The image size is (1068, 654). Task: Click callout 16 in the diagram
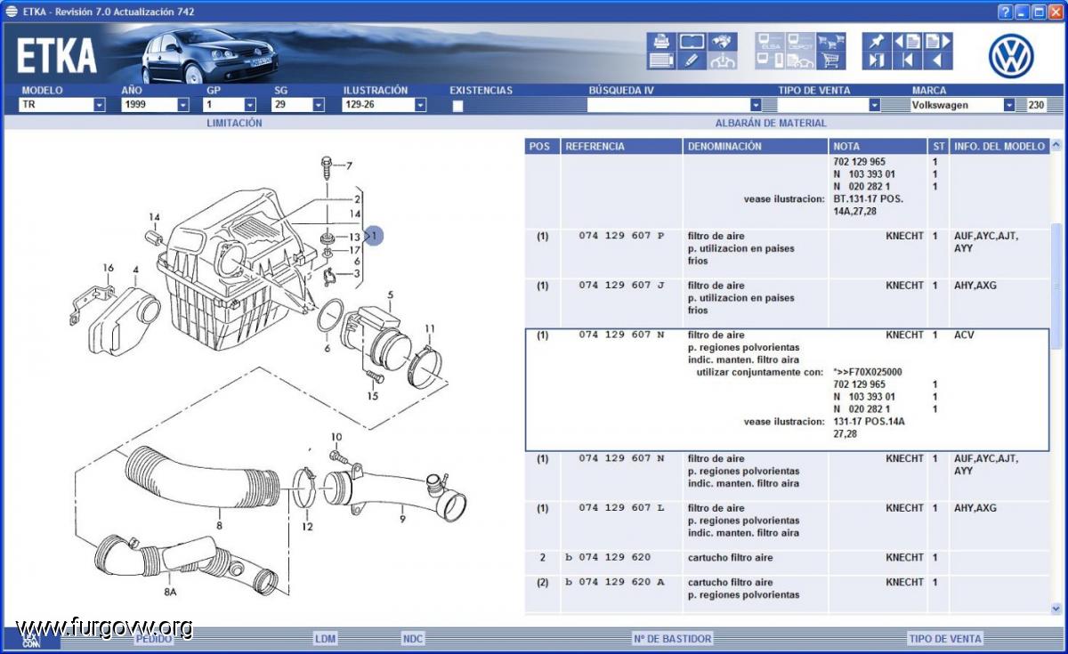(109, 268)
